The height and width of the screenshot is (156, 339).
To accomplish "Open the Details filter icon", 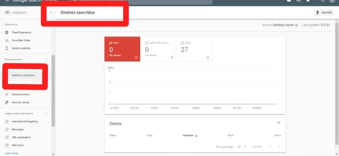I will pyautogui.click(x=279, y=123).
